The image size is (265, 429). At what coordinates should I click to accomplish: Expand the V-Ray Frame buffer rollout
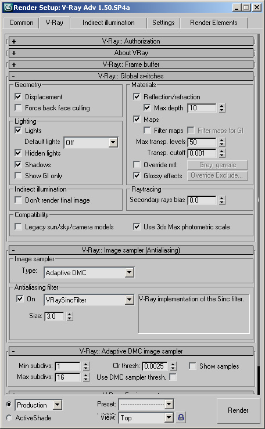pos(131,64)
